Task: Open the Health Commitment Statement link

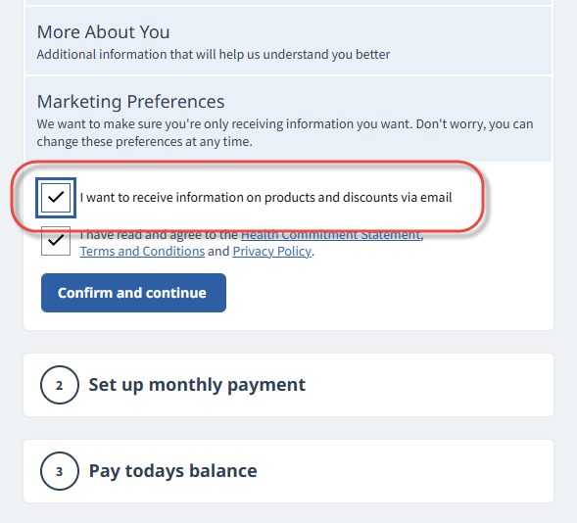Action: [x=330, y=235]
